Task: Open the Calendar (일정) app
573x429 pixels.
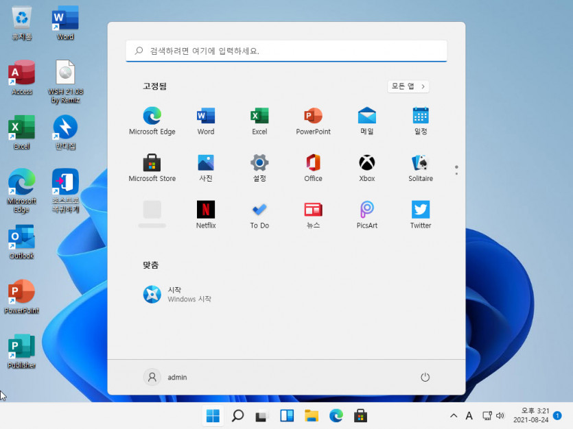Action: point(421,121)
